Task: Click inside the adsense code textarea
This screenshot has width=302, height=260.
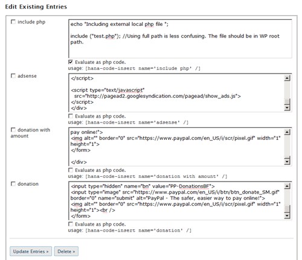Action: tap(176, 93)
